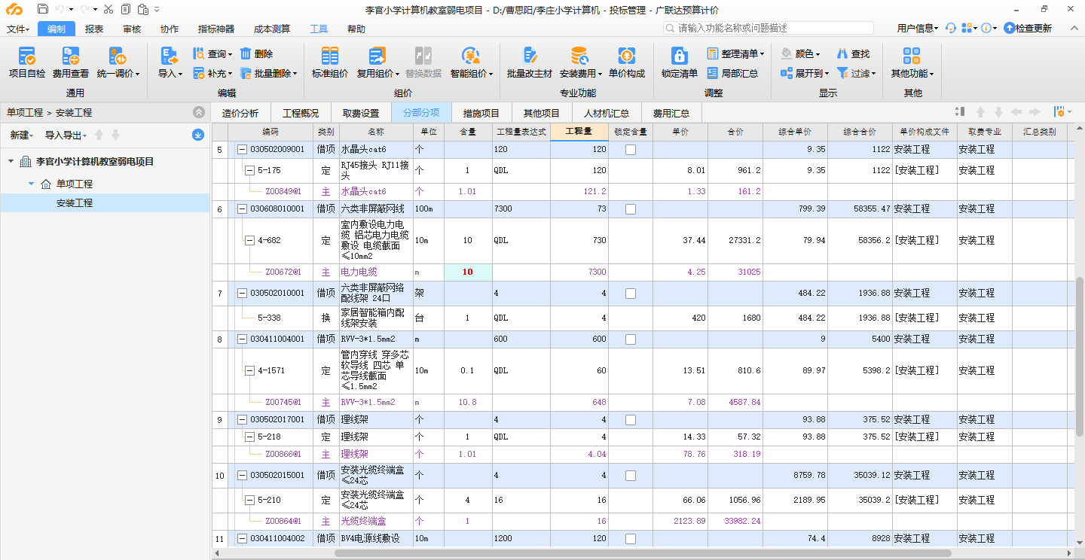The image size is (1085, 560).
Task: Click the function search input field
Action: (x=769, y=28)
